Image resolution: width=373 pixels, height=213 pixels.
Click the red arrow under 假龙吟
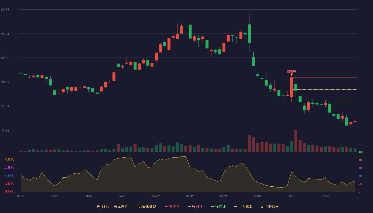291,75
